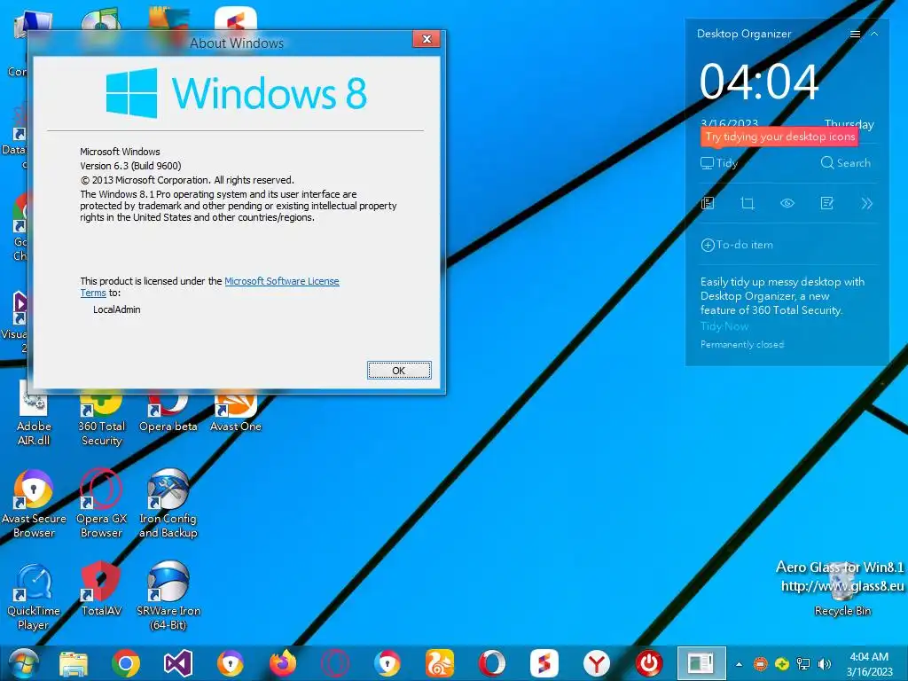Select the crop screenshot tool icon
This screenshot has height=681, width=908.
click(x=748, y=203)
